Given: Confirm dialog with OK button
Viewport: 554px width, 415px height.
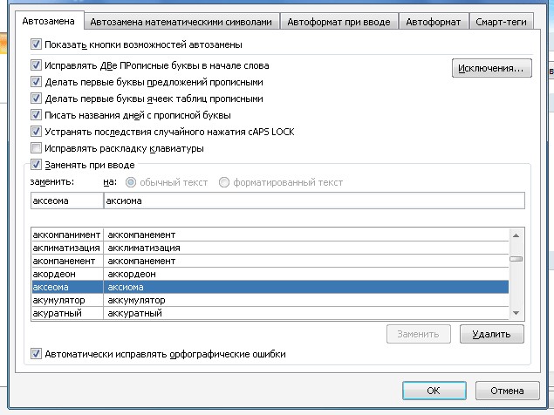Looking at the screenshot, I should tap(433, 390).
